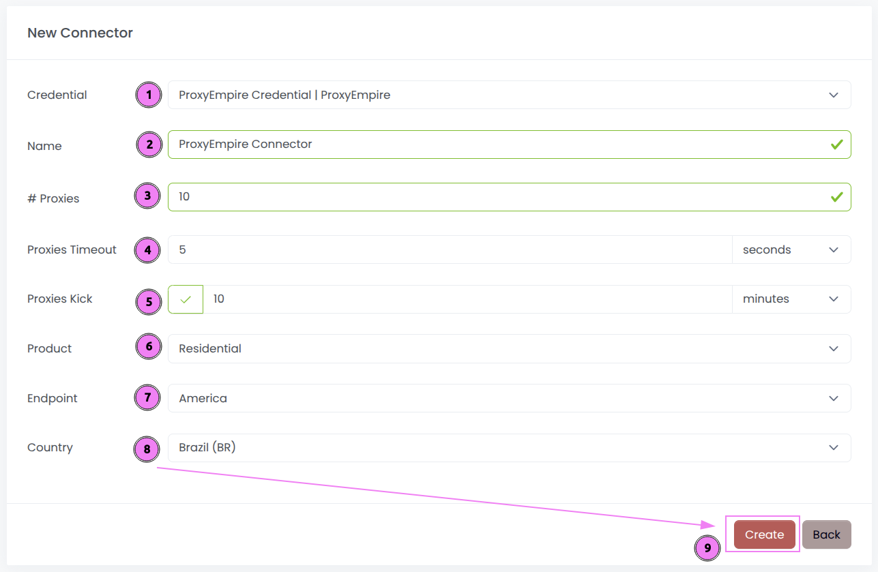Image resolution: width=878 pixels, height=572 pixels.
Task: Click the Endpoint label
Action: 53,398
